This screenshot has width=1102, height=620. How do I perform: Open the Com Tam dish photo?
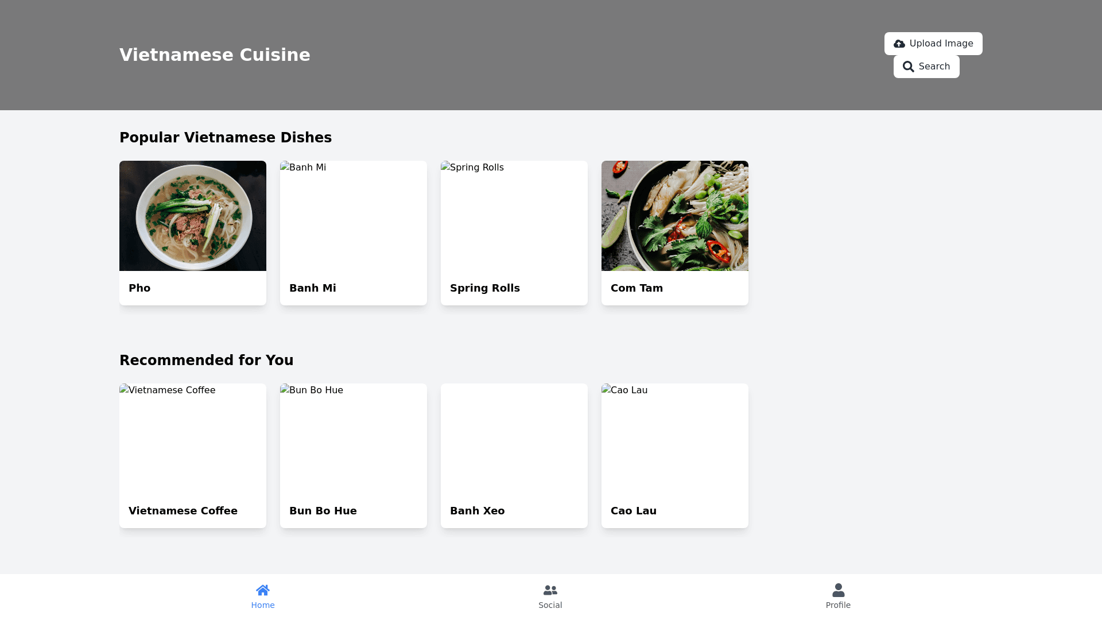675,216
